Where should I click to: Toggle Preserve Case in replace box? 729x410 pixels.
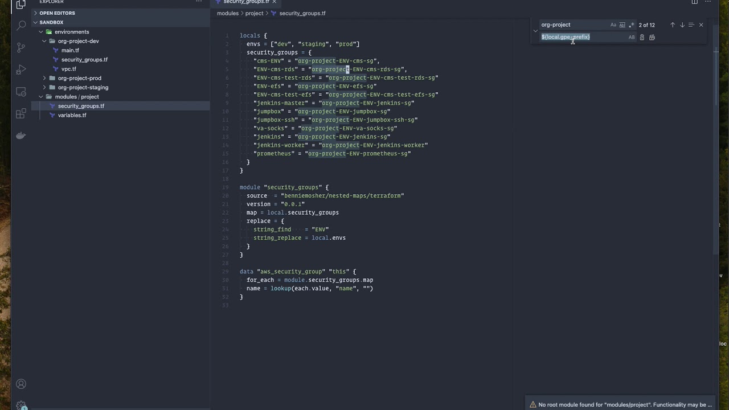coord(631,38)
